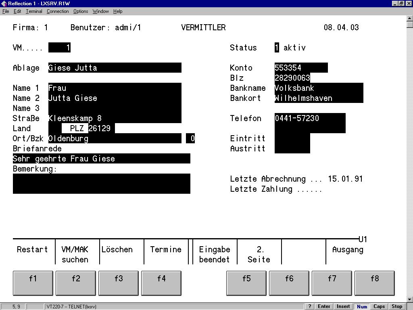Click the Konto field with 553354
413x310 pixels.
click(x=301, y=68)
